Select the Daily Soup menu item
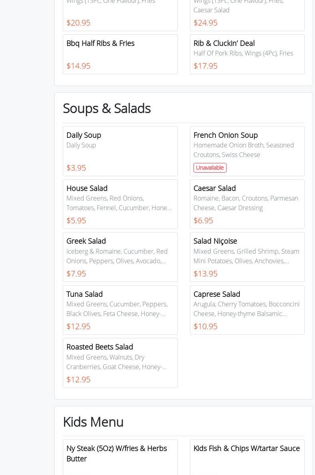The width and height of the screenshot is (315, 475). coord(120,151)
